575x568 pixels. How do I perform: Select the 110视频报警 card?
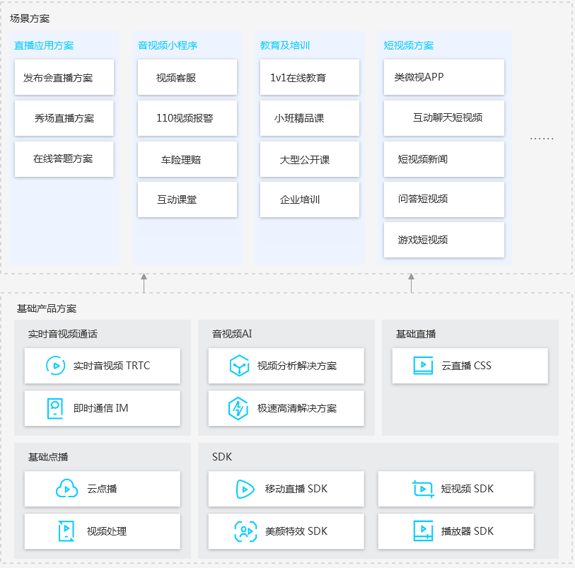[187, 118]
